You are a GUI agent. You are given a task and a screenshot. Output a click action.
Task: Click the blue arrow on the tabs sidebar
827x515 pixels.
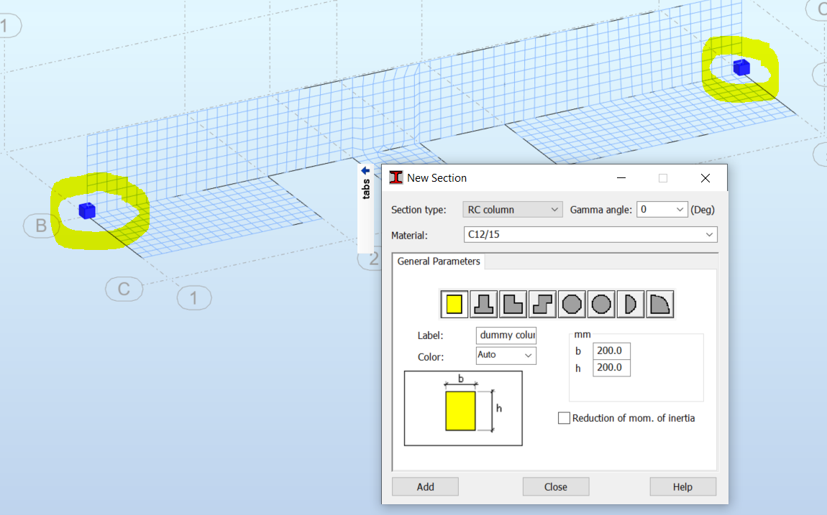pyautogui.click(x=364, y=170)
